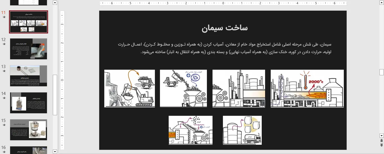Select the quarry excavator and truck image
Viewport: 384px width, 154px height.
(130, 89)
